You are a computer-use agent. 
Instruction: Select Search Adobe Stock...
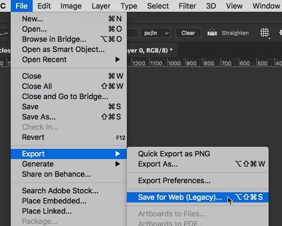point(68,191)
